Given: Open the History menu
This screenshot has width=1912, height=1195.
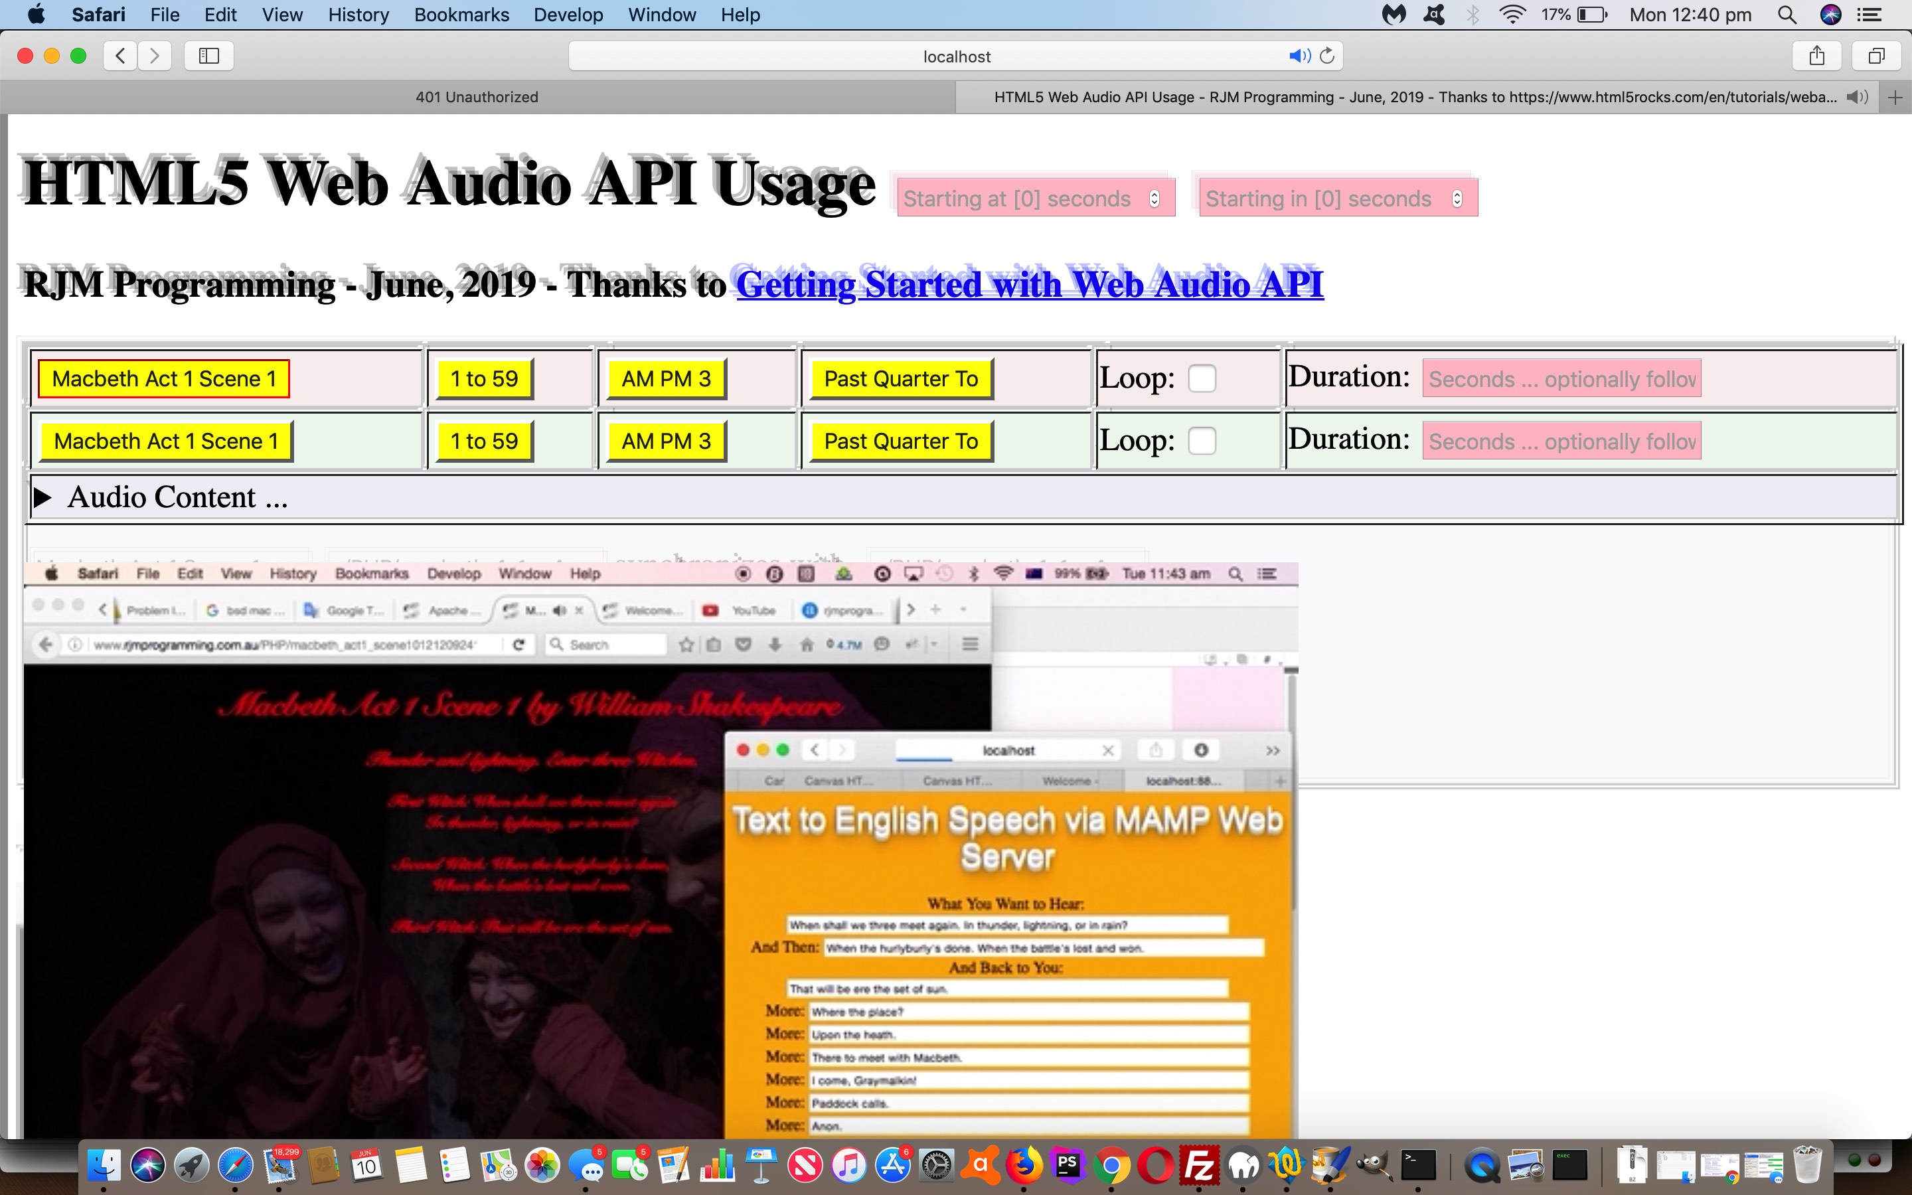Looking at the screenshot, I should tap(358, 15).
